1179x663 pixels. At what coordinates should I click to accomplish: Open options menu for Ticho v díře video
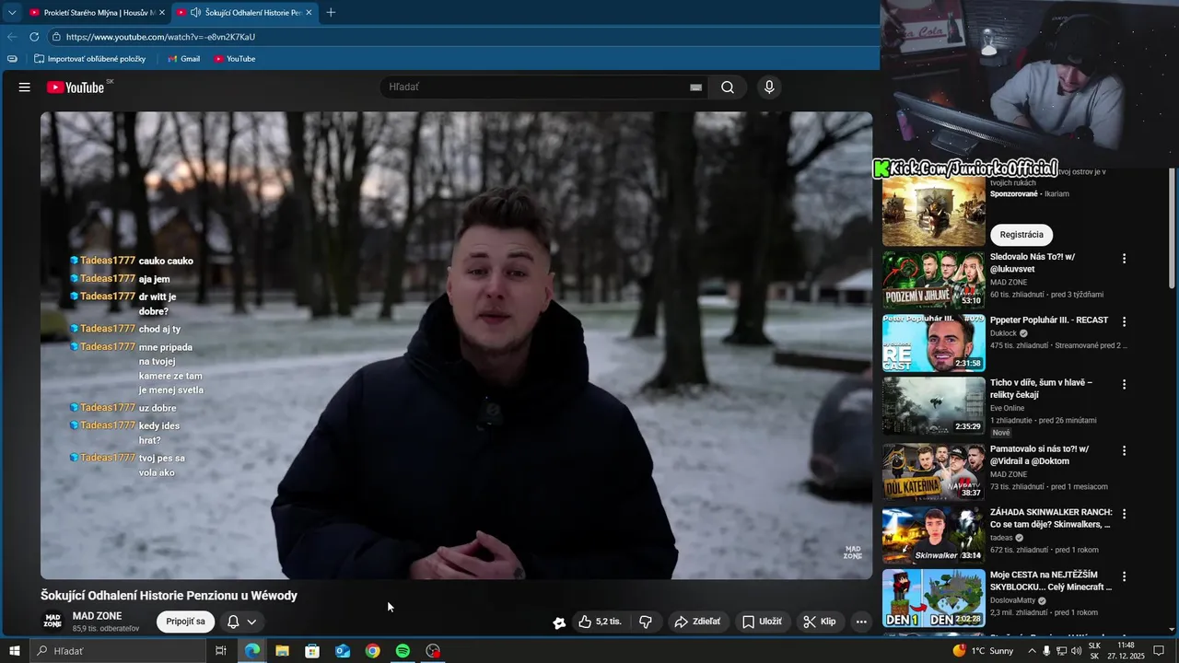pyautogui.click(x=1124, y=385)
